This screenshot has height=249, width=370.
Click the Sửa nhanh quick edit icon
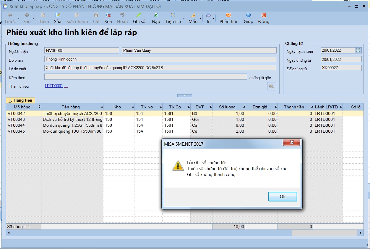coord(77,15)
